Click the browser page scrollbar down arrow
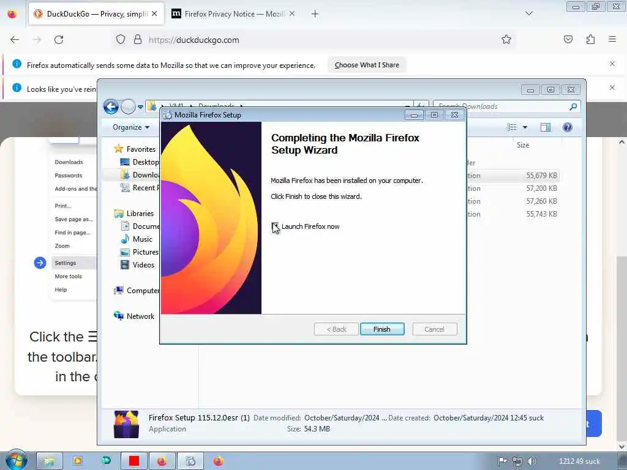This screenshot has height=470, width=627. (621, 446)
